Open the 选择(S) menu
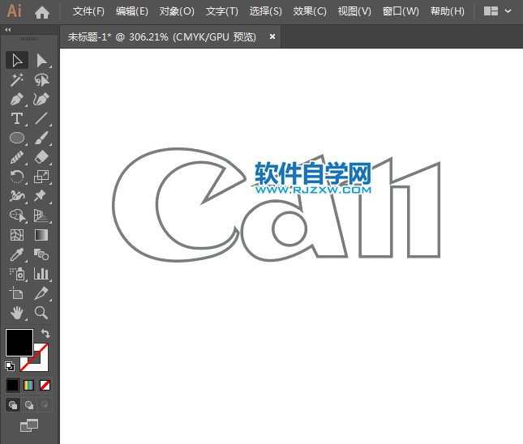Image resolution: width=523 pixels, height=444 pixels. tap(265, 11)
